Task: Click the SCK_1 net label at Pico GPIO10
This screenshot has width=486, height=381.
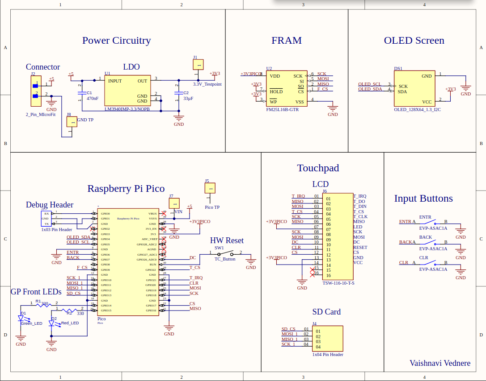Action: [x=73, y=277]
